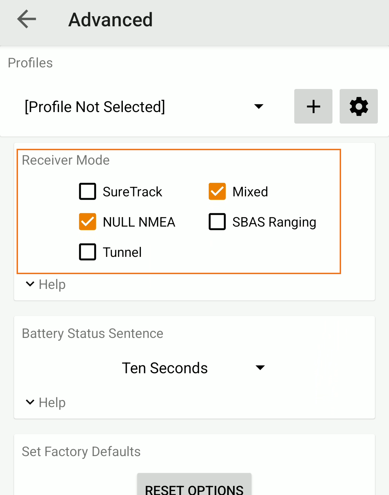The width and height of the screenshot is (389, 495).
Task: Add a new profile with plus icon
Action: (x=313, y=106)
